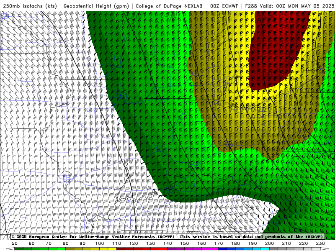Select the 'Geopotential Height (gpm)' header label

click(x=96, y=6)
